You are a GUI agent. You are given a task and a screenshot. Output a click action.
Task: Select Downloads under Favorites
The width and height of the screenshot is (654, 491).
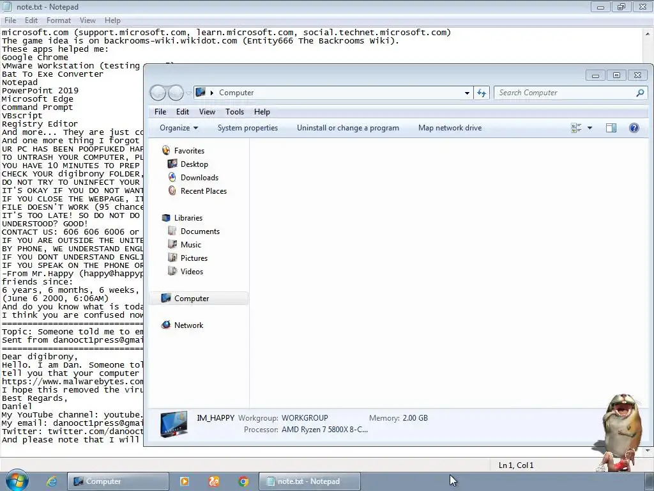pos(199,178)
